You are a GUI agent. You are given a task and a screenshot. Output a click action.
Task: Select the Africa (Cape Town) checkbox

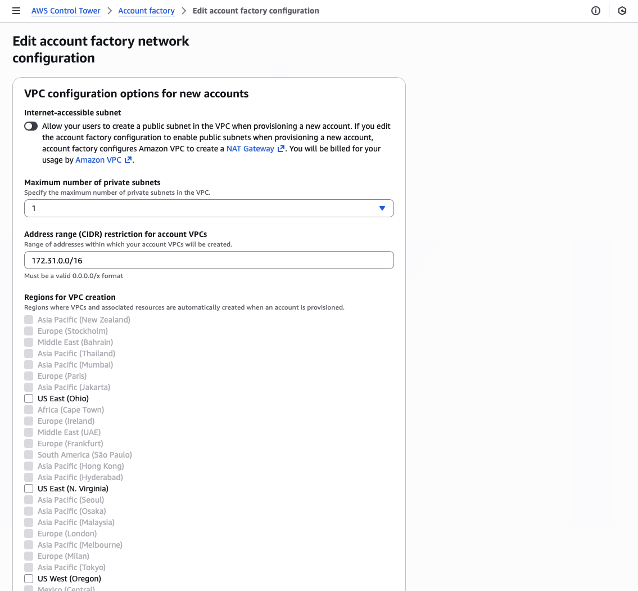click(x=29, y=410)
